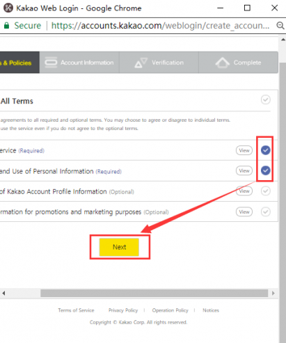Click the Complete step house icon
Viewport: 286px width, 343px height.
click(222, 63)
